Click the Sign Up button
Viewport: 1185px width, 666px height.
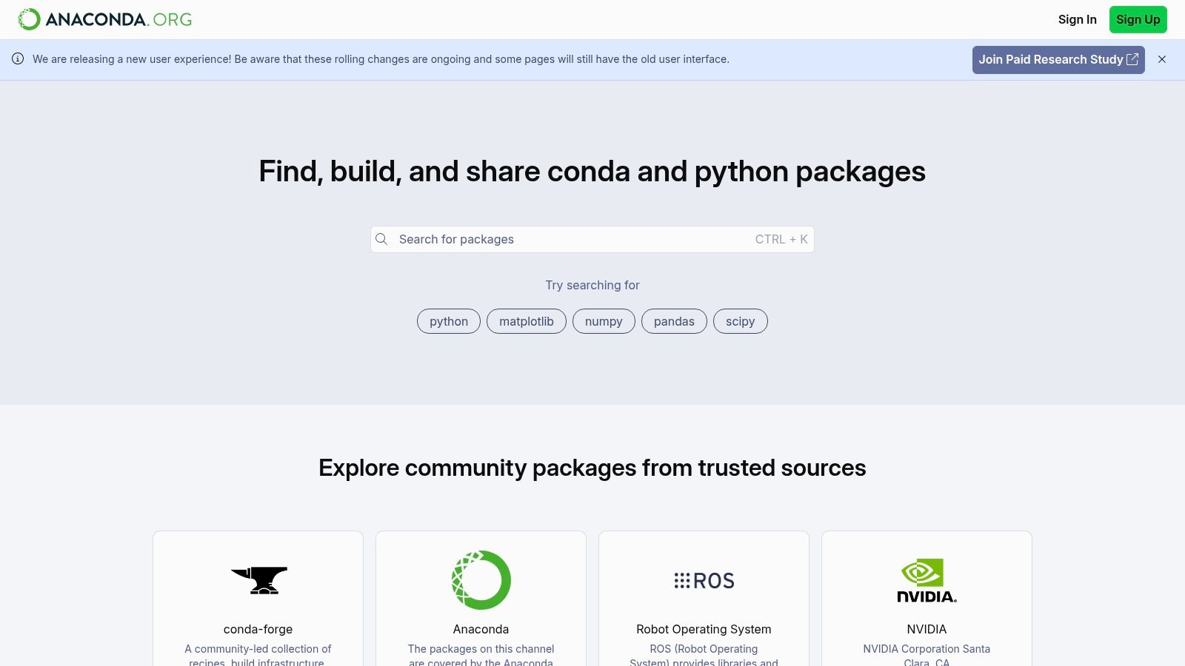1138,19
